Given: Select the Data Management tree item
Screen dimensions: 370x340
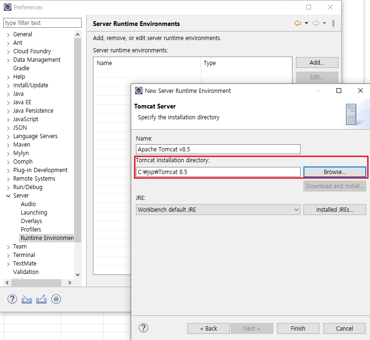Looking at the screenshot, I should pyautogui.click(x=37, y=59).
